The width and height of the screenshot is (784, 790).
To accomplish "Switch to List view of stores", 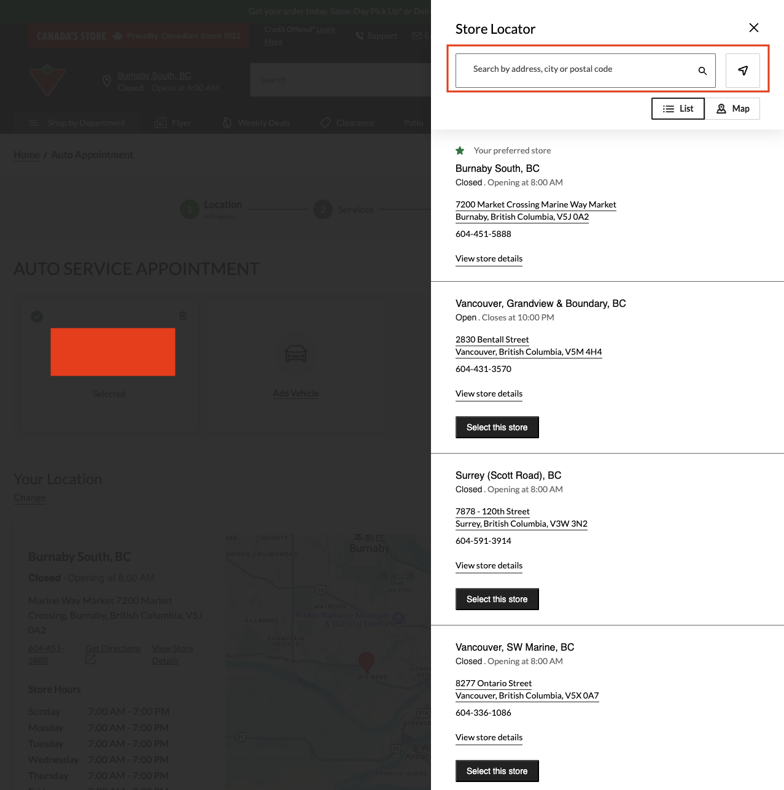I will point(678,108).
